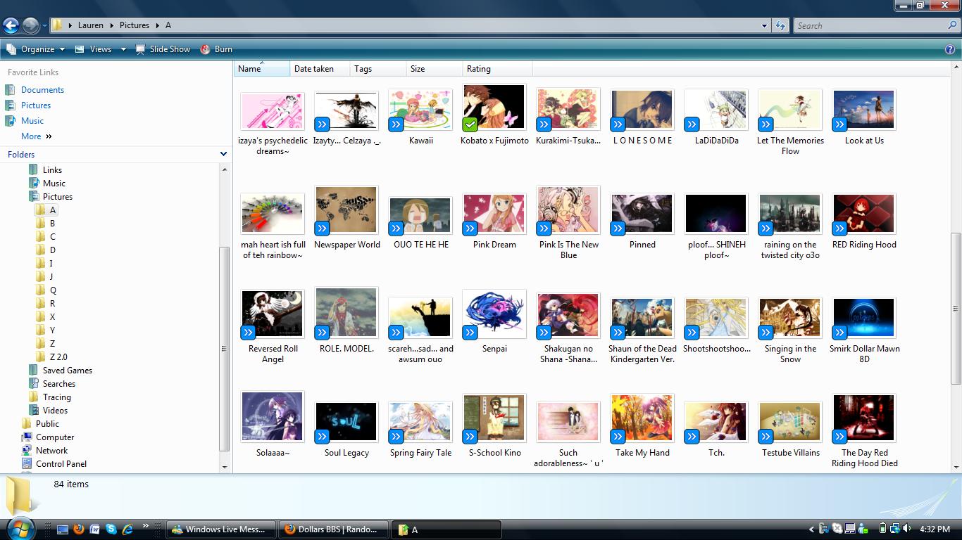Select Computer in folder tree

[55, 437]
